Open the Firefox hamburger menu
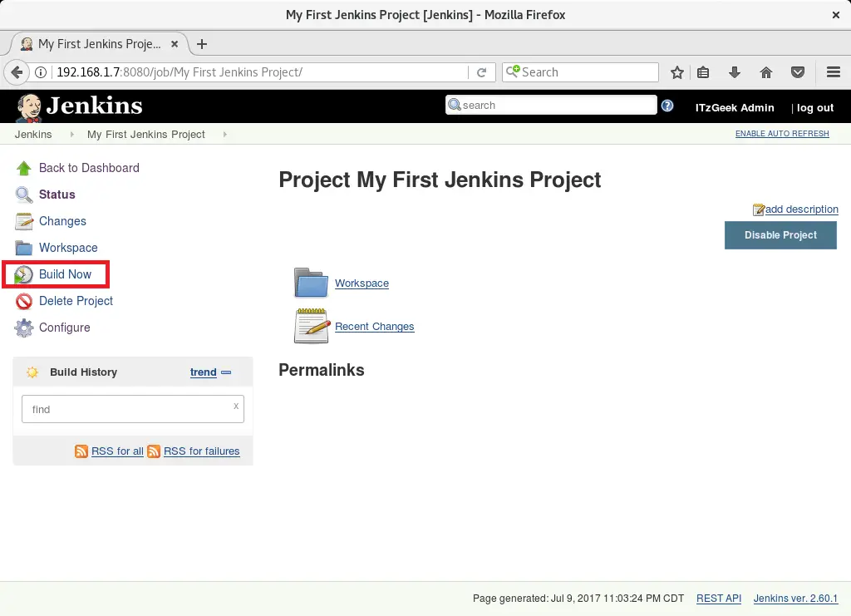 [834, 72]
